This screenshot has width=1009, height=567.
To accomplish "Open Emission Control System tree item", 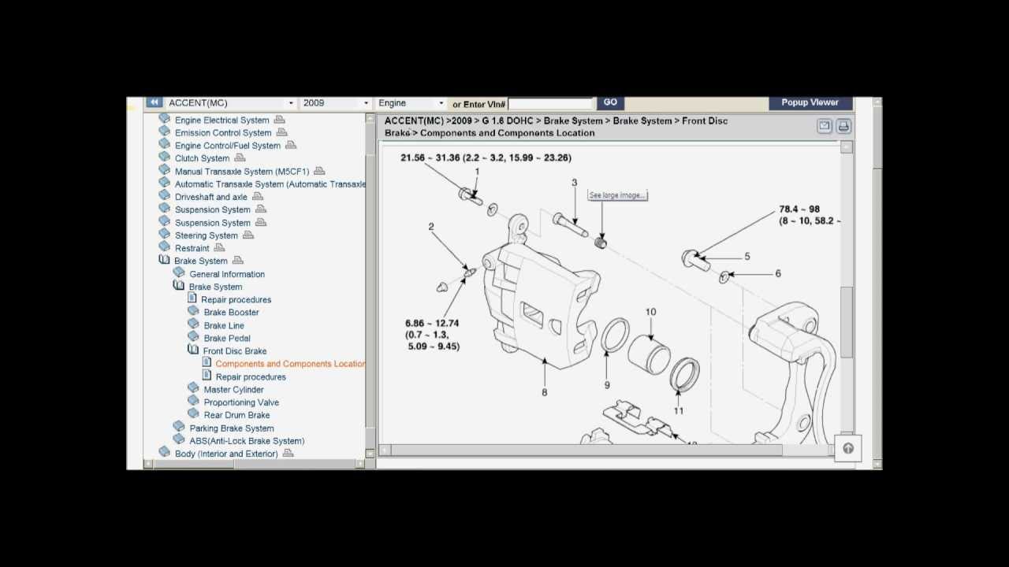I will 223,133.
